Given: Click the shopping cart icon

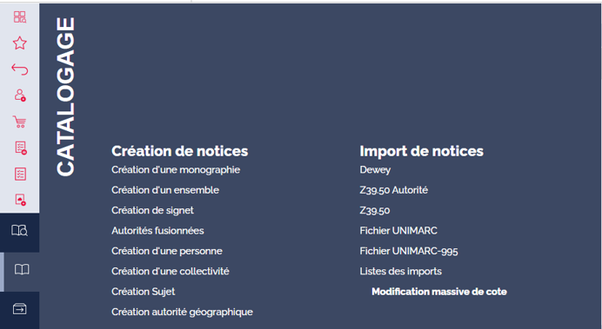Looking at the screenshot, I should (20, 122).
